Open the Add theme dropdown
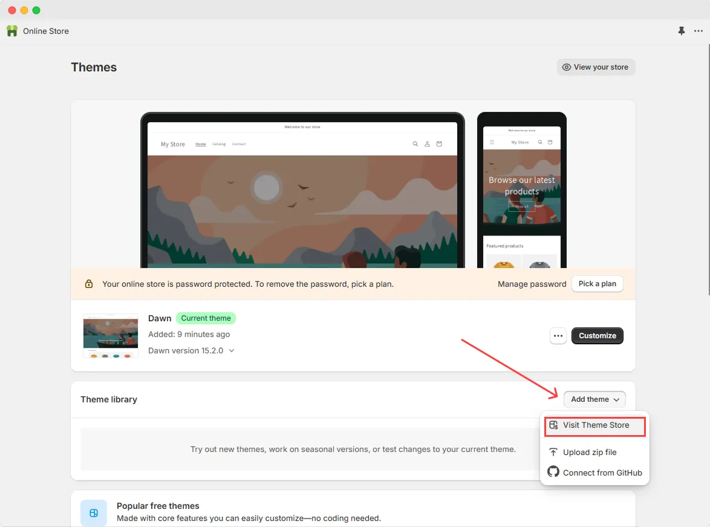This screenshot has width=710, height=527. point(594,399)
